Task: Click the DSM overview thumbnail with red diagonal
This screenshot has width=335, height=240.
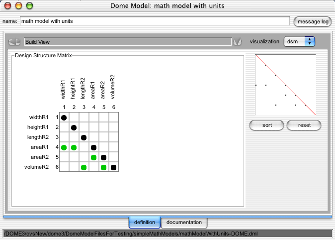Action: tap(285, 85)
